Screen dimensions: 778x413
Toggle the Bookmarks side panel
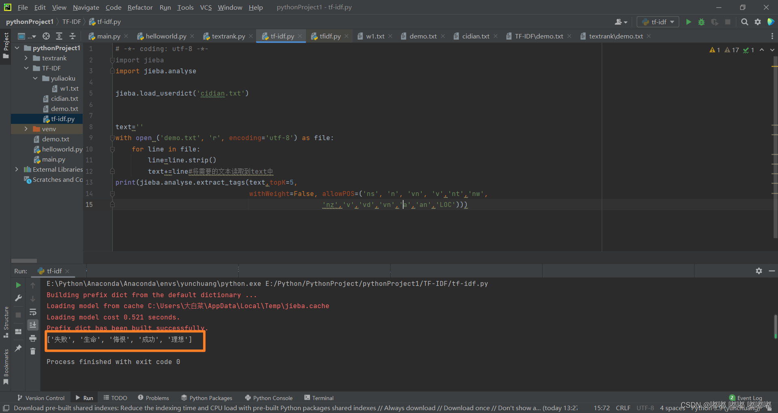(x=6, y=367)
